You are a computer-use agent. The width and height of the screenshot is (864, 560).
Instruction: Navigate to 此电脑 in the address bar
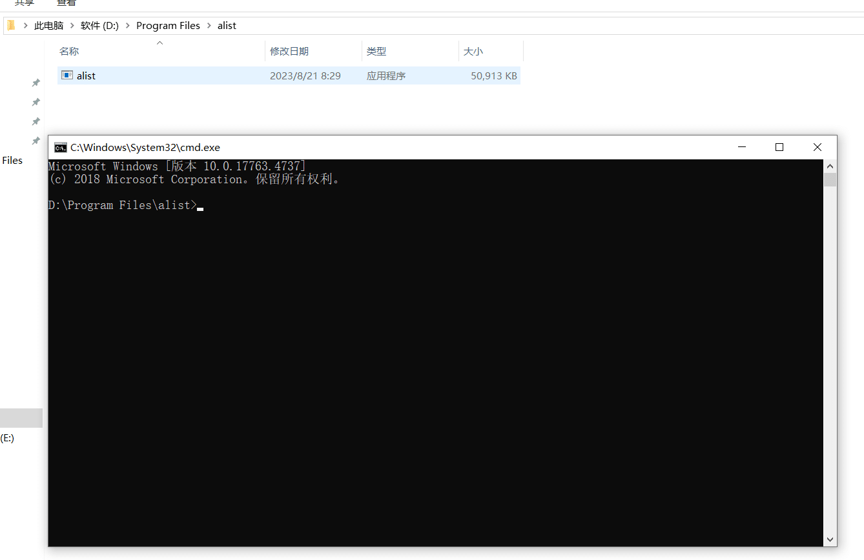[49, 26]
